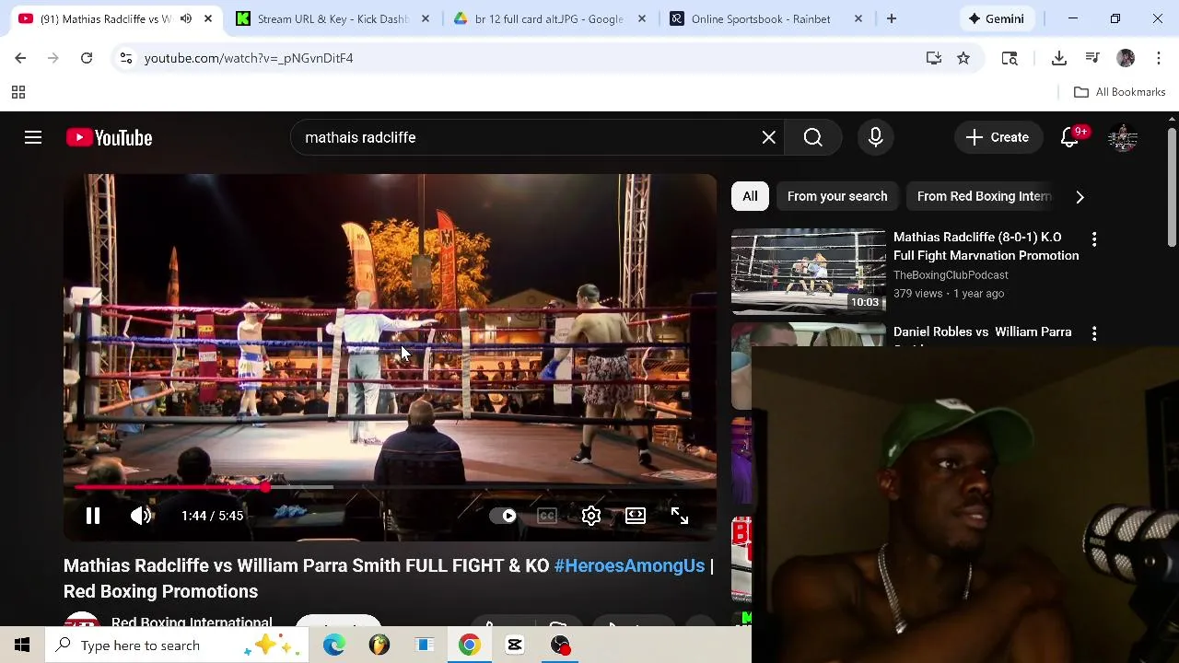Open OBS Studio from the taskbar

click(560, 646)
